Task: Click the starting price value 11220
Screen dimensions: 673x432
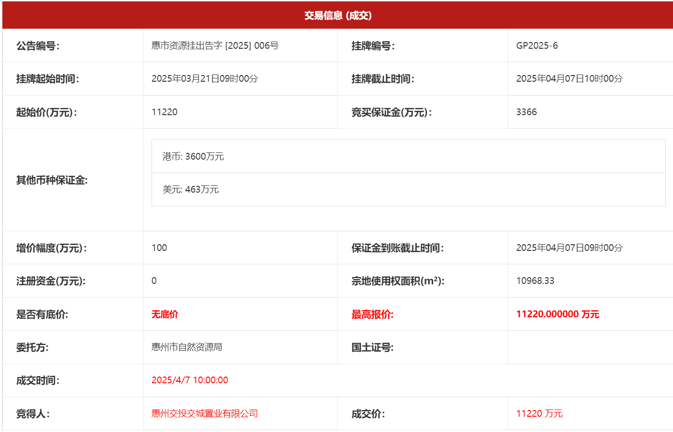Action: pos(164,112)
